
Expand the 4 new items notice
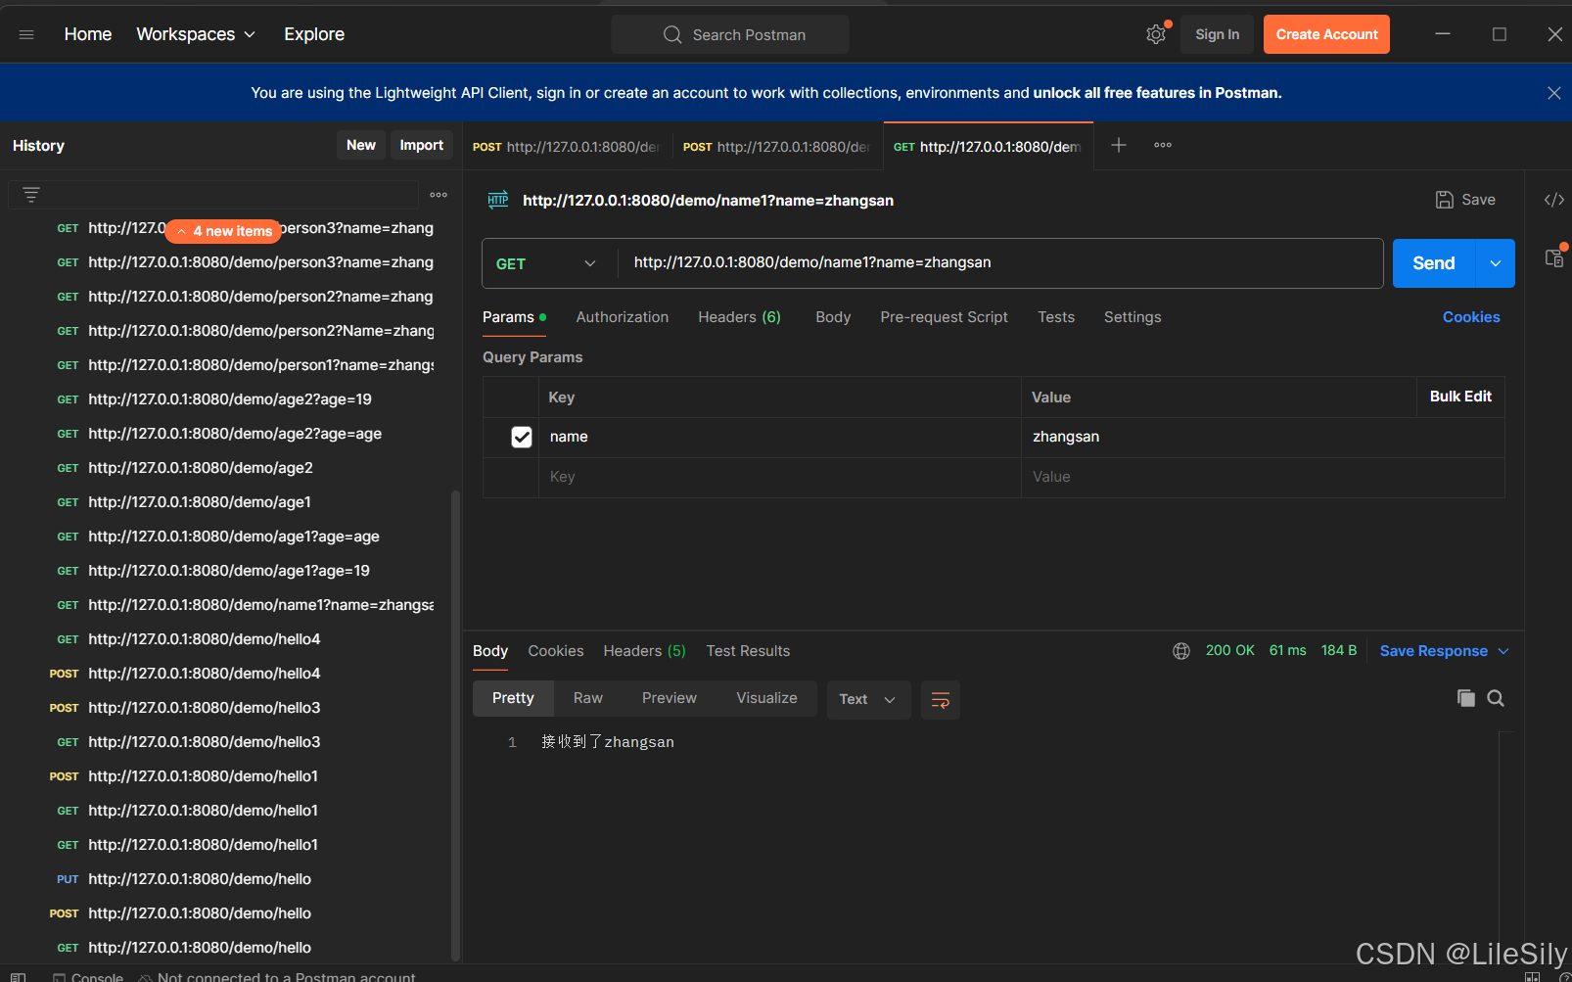pyautogui.click(x=223, y=231)
